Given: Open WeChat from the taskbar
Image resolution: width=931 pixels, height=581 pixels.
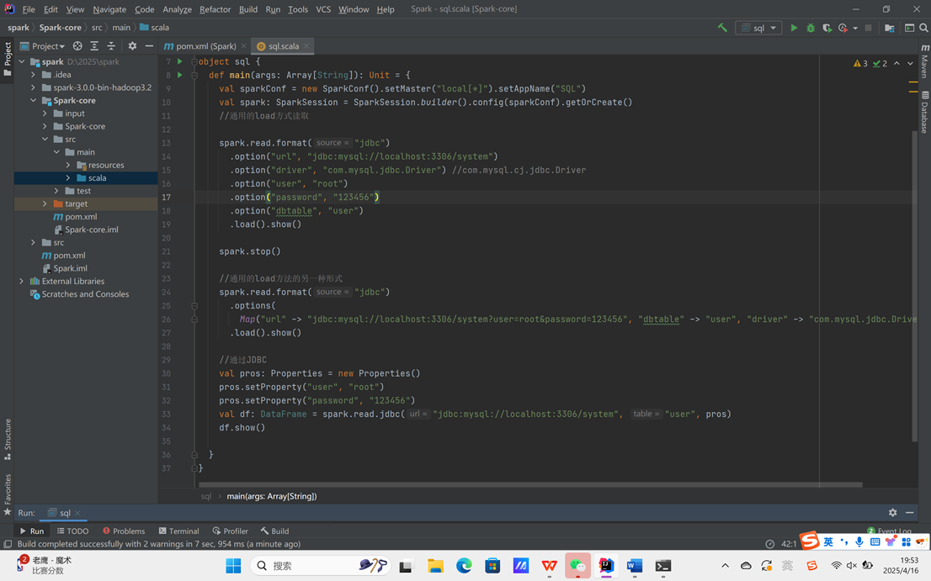Looking at the screenshot, I should pyautogui.click(x=577, y=566).
